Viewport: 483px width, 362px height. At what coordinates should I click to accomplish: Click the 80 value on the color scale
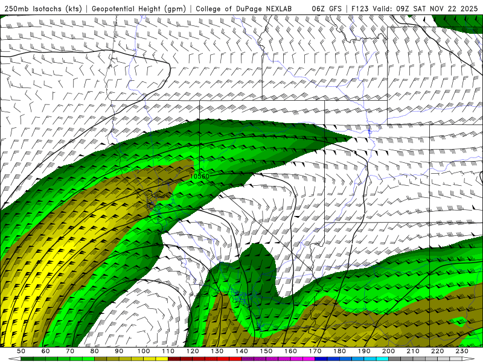(95, 351)
